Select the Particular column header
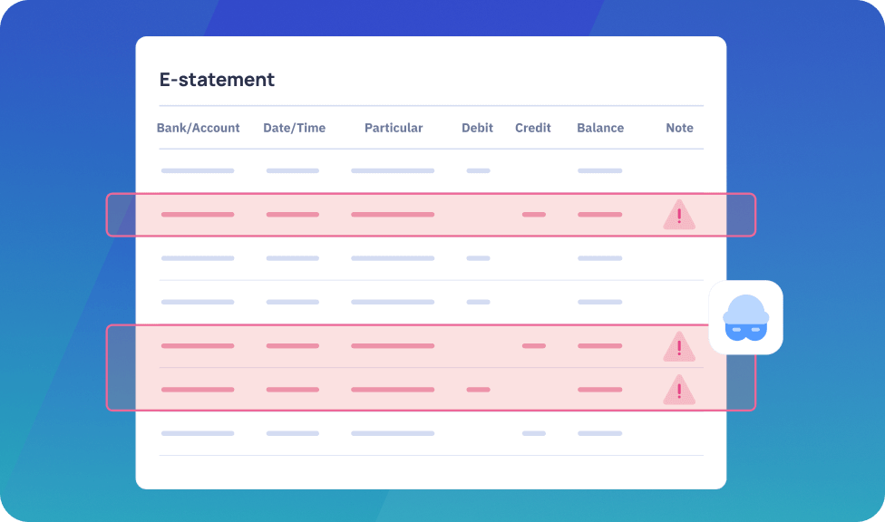 point(394,128)
